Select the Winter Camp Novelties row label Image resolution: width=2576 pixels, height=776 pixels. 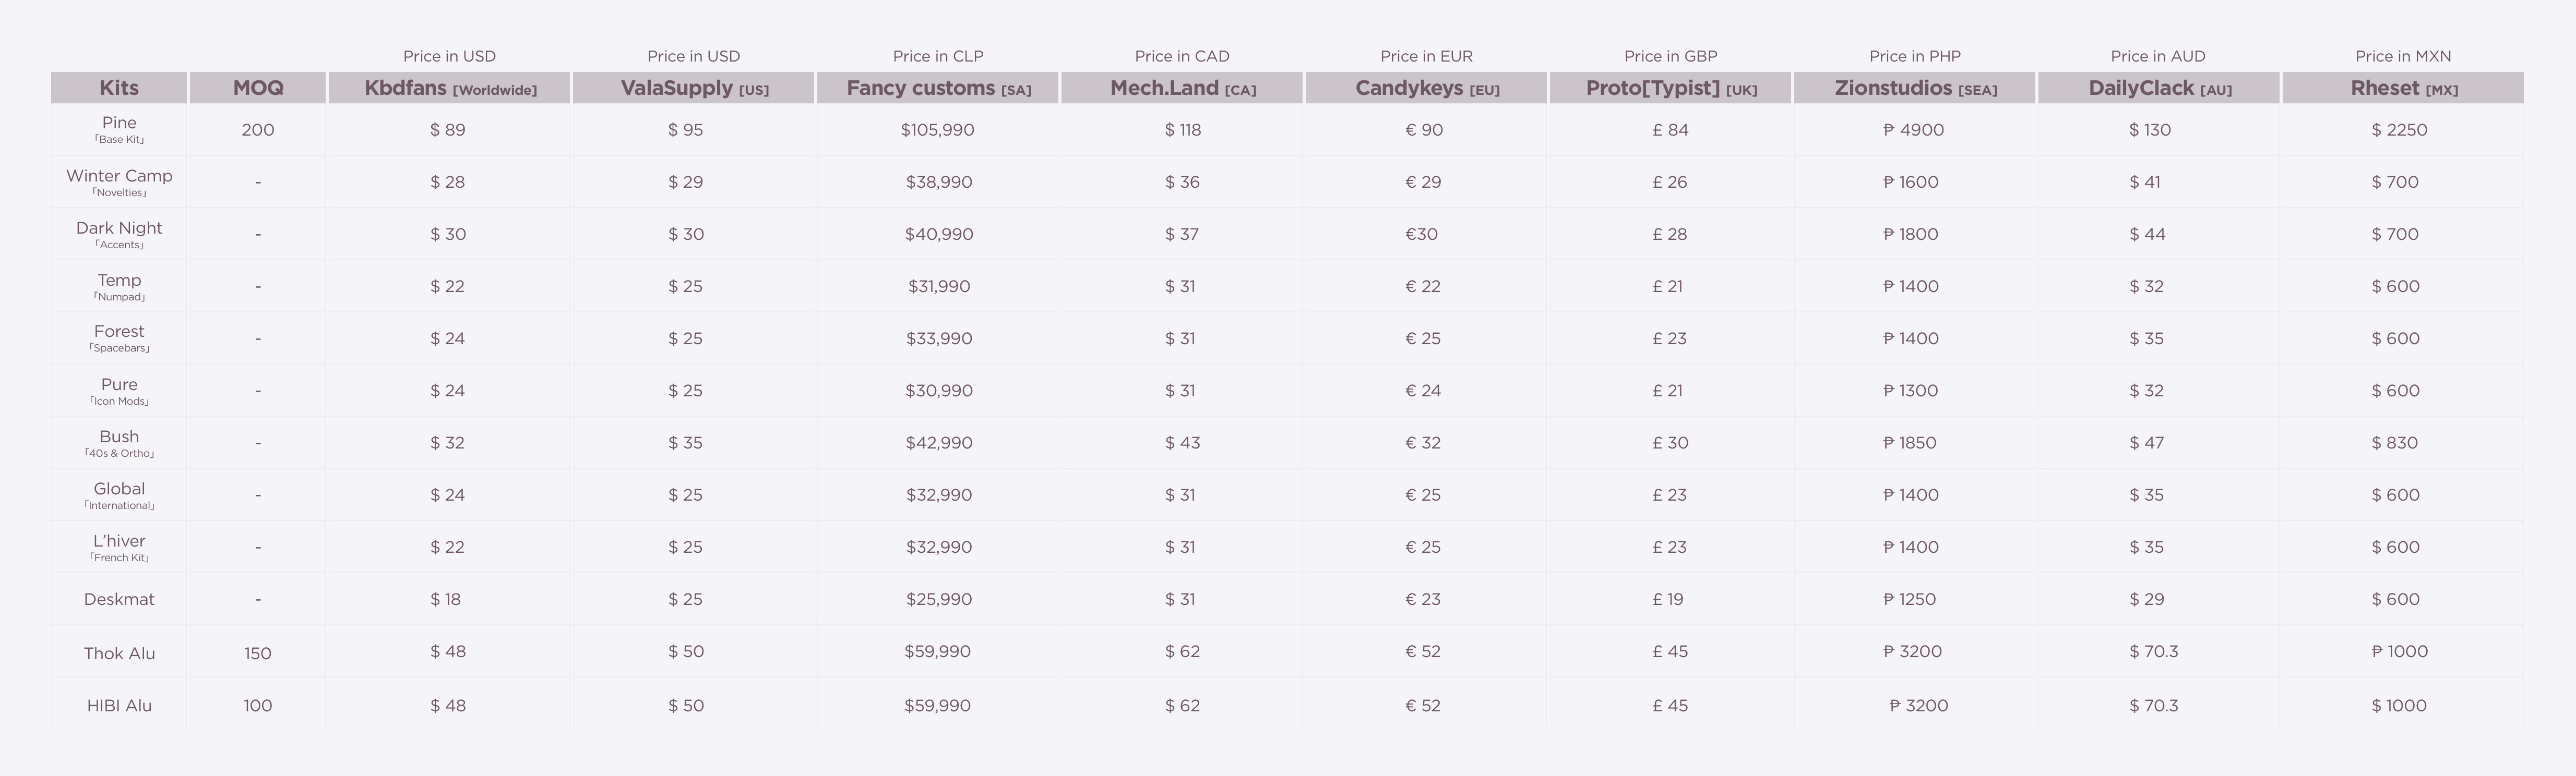pyautogui.click(x=119, y=182)
